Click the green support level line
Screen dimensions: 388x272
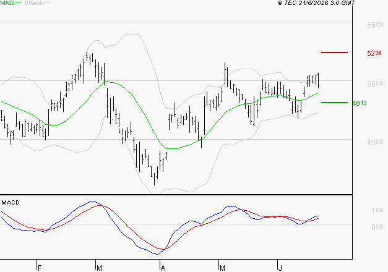coord(334,103)
